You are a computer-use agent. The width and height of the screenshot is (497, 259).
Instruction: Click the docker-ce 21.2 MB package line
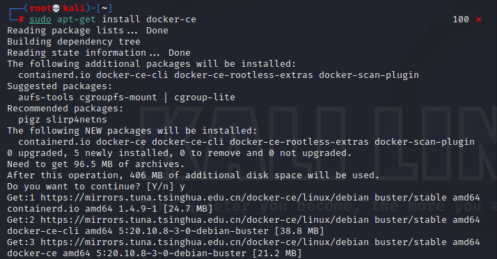click(155, 253)
